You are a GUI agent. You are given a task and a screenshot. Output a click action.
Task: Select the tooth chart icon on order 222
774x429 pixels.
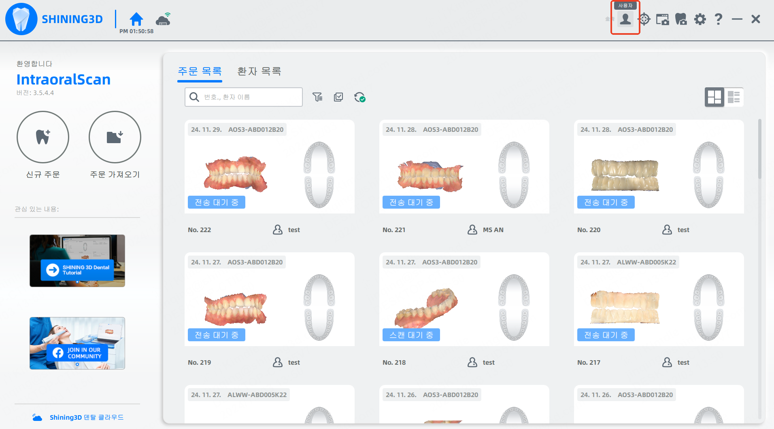[x=319, y=175]
